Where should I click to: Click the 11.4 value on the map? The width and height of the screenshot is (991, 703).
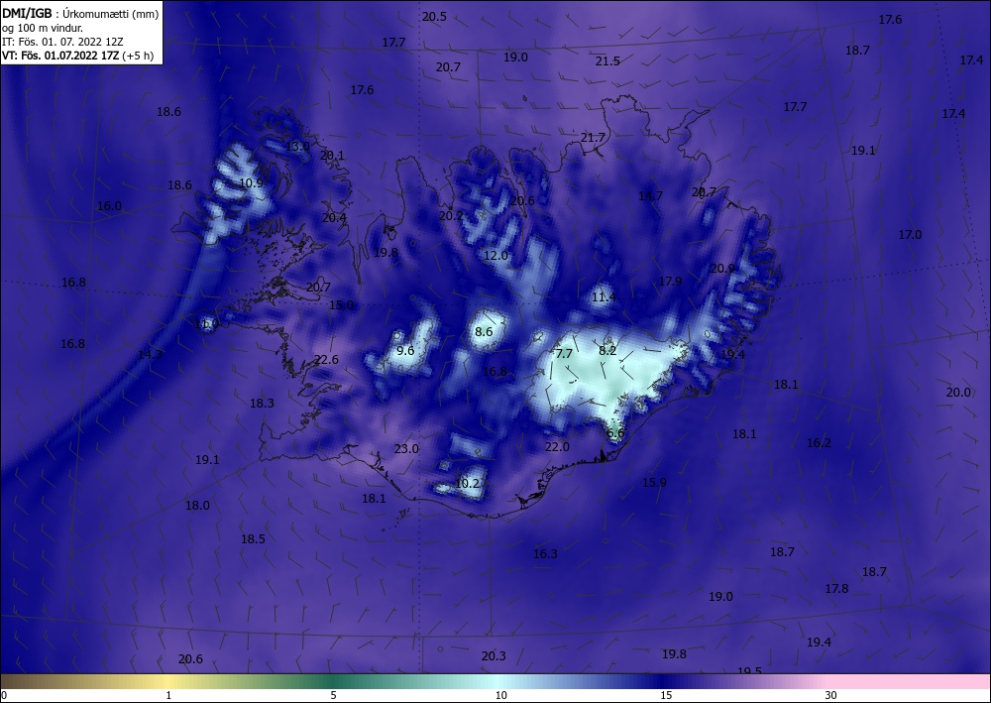tap(604, 296)
